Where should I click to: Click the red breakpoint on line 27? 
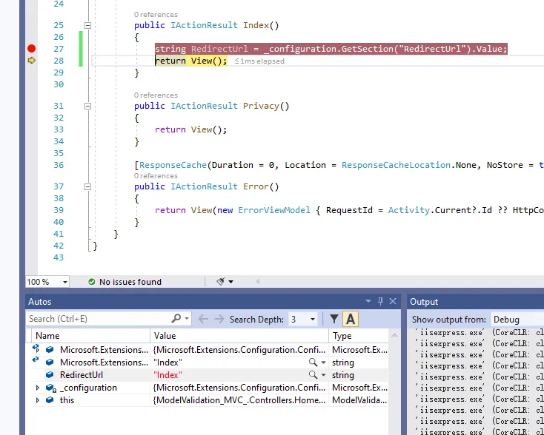[x=32, y=49]
